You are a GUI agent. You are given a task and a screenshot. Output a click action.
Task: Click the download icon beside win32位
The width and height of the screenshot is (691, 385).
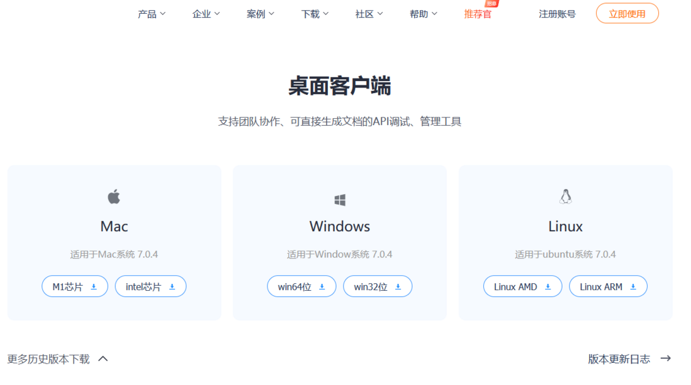(397, 286)
